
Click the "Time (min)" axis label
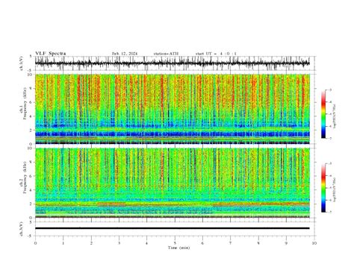[x=178, y=248]
